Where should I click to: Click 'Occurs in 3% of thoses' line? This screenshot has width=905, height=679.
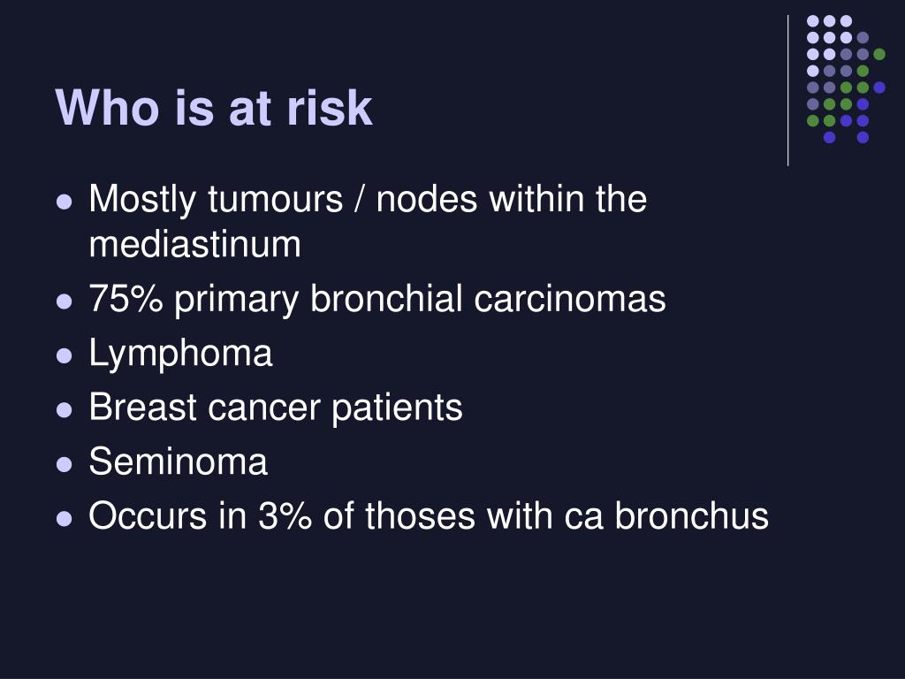(429, 515)
